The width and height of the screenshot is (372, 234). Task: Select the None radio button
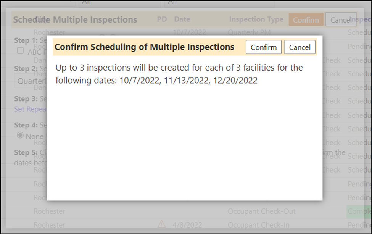[20, 135]
